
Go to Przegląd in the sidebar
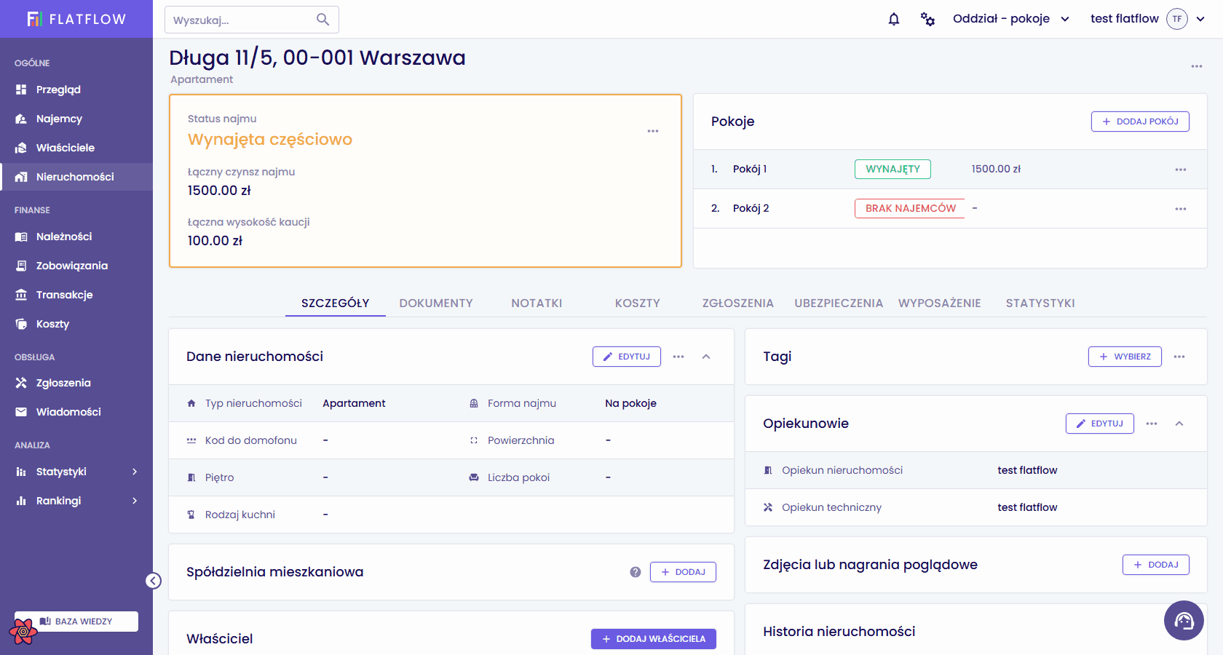76,90
